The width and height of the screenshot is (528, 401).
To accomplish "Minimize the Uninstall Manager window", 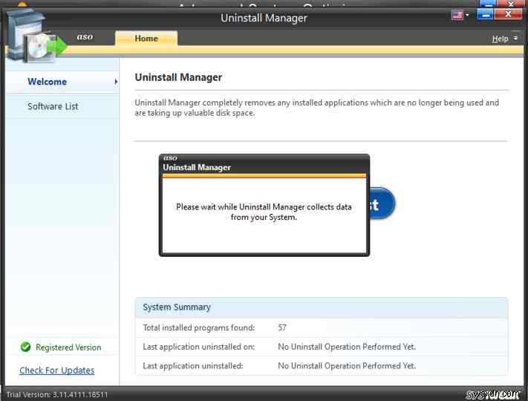I will click(485, 14).
